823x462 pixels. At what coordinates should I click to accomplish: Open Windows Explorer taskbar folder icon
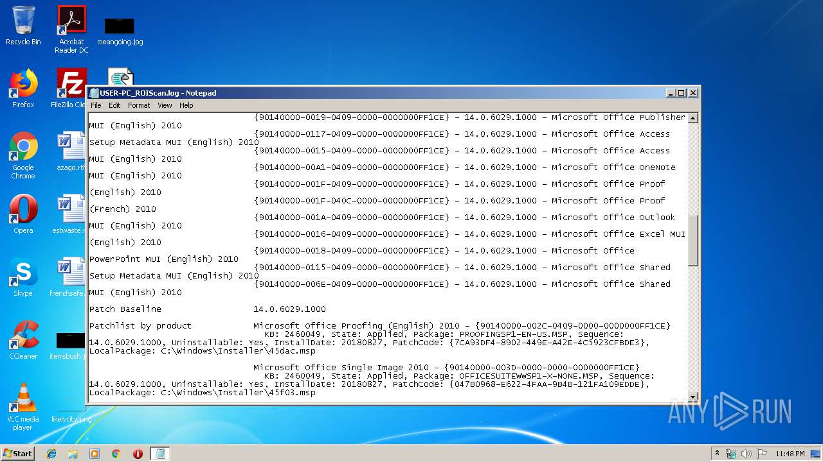[73, 454]
